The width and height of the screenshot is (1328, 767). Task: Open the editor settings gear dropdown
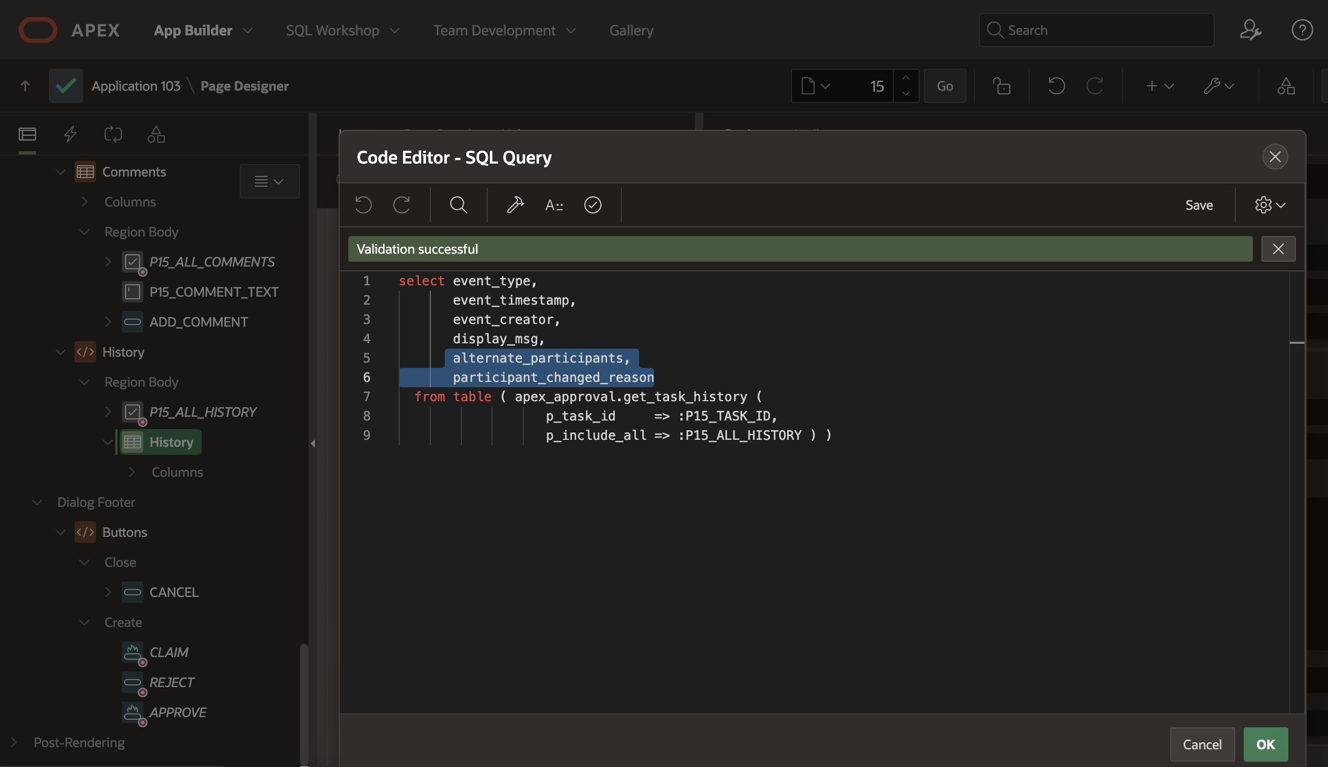pyautogui.click(x=1270, y=205)
